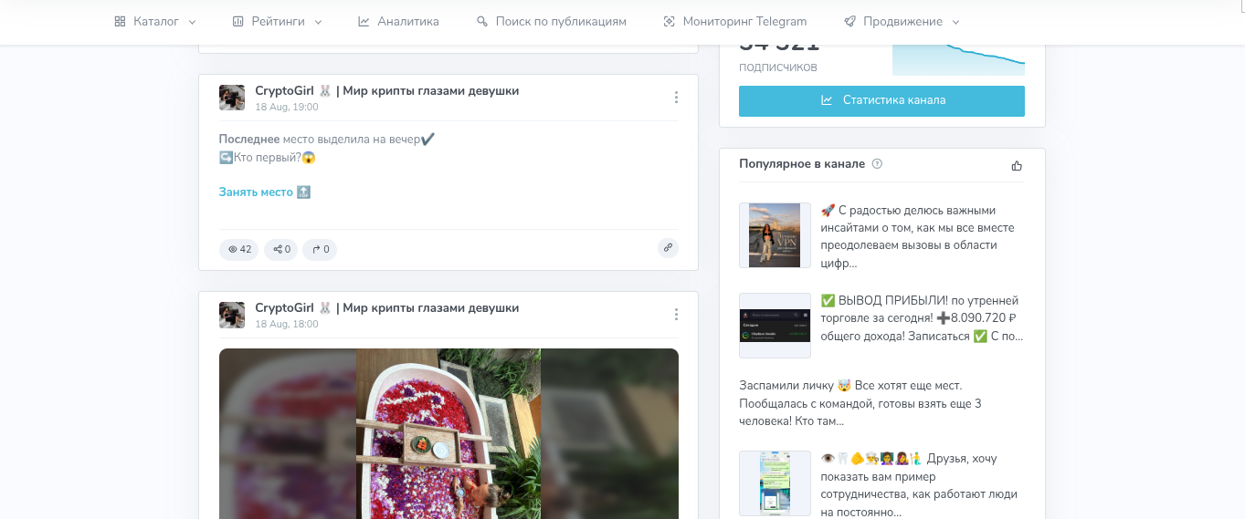The width and height of the screenshot is (1245, 519).
Task: Open popular post starting С радостью делюсь
Action: click(918, 236)
